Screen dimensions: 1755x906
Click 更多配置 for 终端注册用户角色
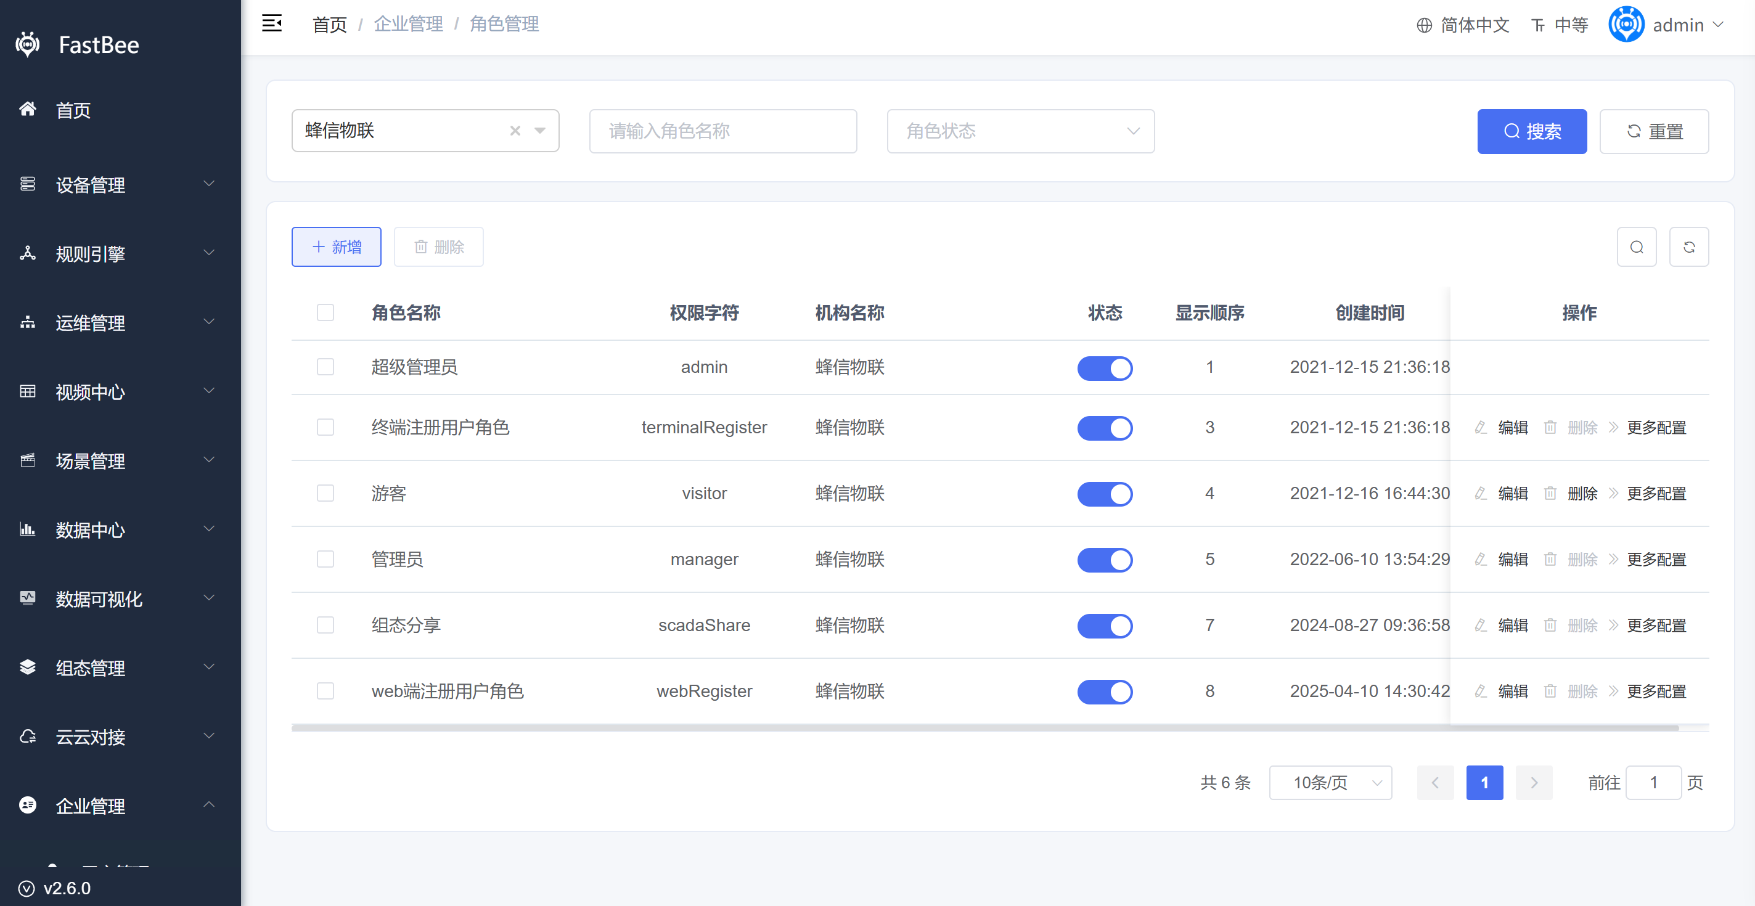(x=1656, y=428)
